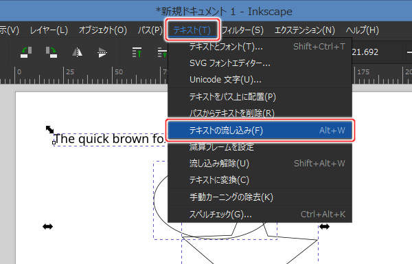Click the flip vertical icon
The height and width of the screenshot is (264, 412).
pyautogui.click(x=102, y=52)
